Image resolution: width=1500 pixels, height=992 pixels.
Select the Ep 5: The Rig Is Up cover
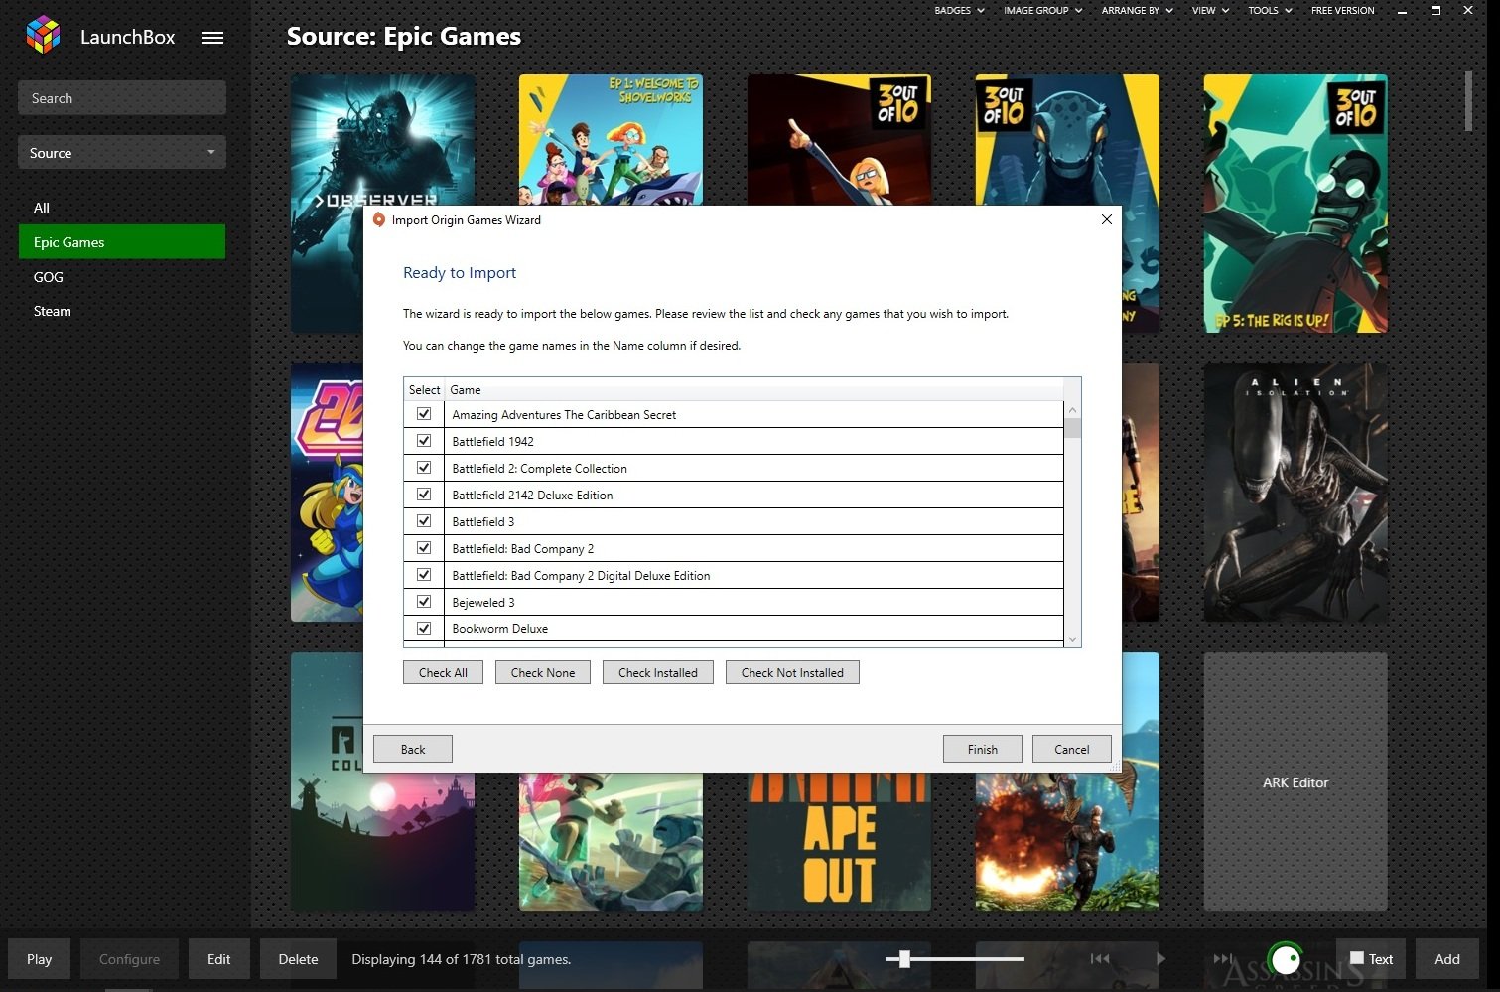[1295, 204]
